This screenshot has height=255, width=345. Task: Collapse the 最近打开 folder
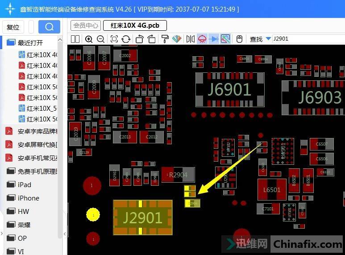[x=30, y=43]
